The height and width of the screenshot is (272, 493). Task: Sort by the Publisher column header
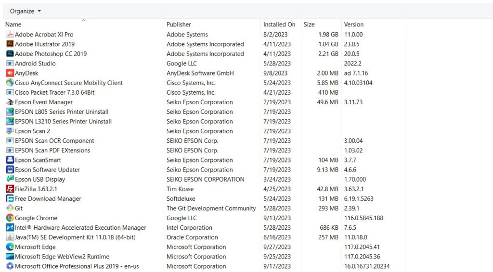click(179, 25)
